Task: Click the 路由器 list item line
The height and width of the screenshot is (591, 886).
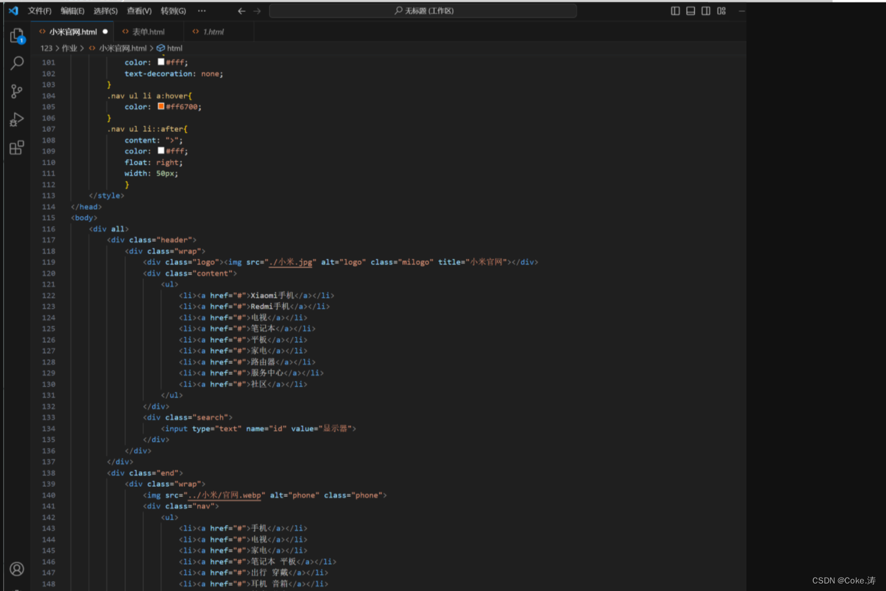Action: click(x=247, y=362)
